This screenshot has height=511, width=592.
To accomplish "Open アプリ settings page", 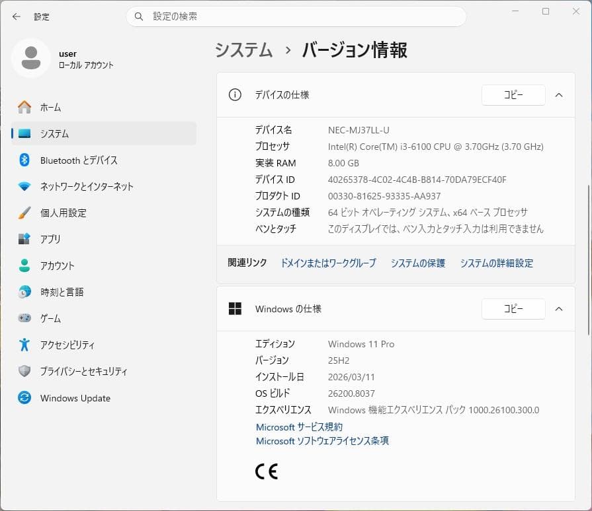I will pos(104,239).
